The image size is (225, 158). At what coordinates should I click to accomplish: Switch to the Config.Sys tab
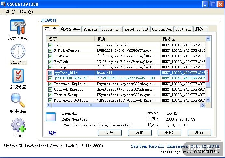coord(162,29)
